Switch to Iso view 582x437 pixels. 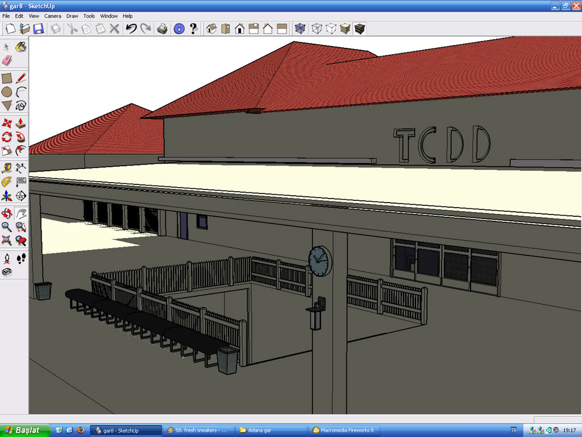(x=211, y=28)
